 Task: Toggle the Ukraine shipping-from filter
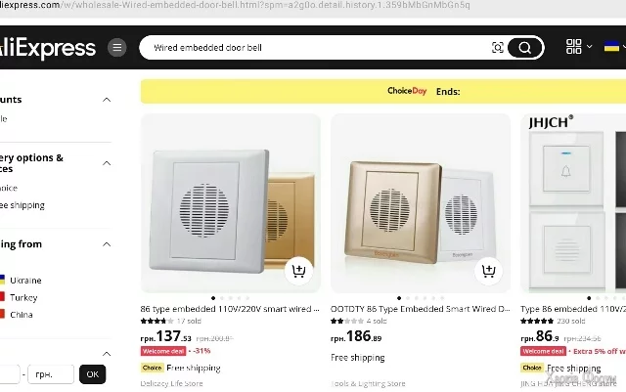tap(6, 280)
